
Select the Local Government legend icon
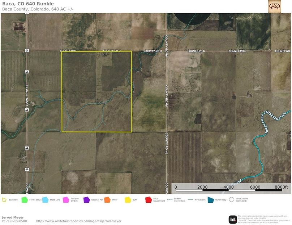point(148,200)
